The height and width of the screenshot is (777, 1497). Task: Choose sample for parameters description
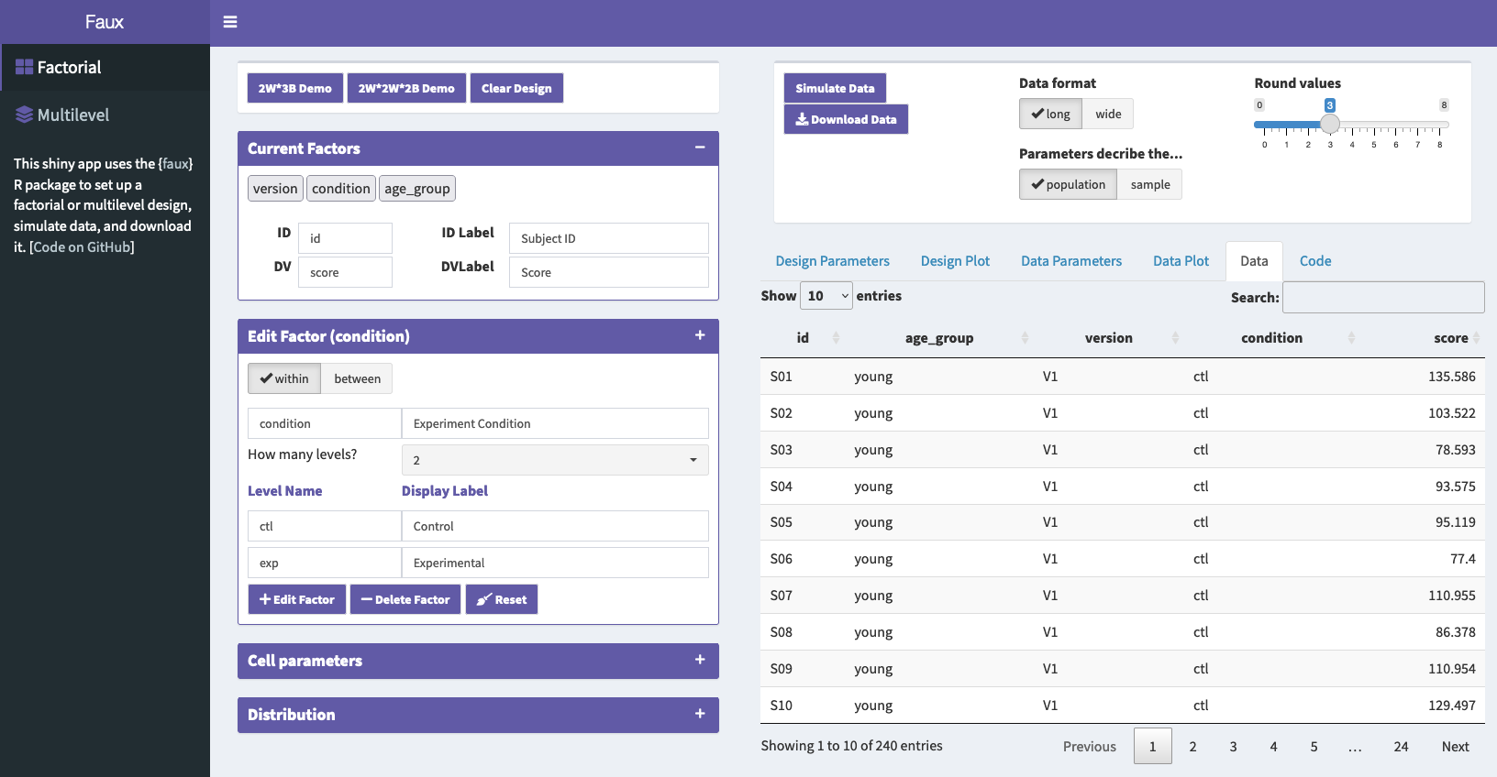(1149, 185)
